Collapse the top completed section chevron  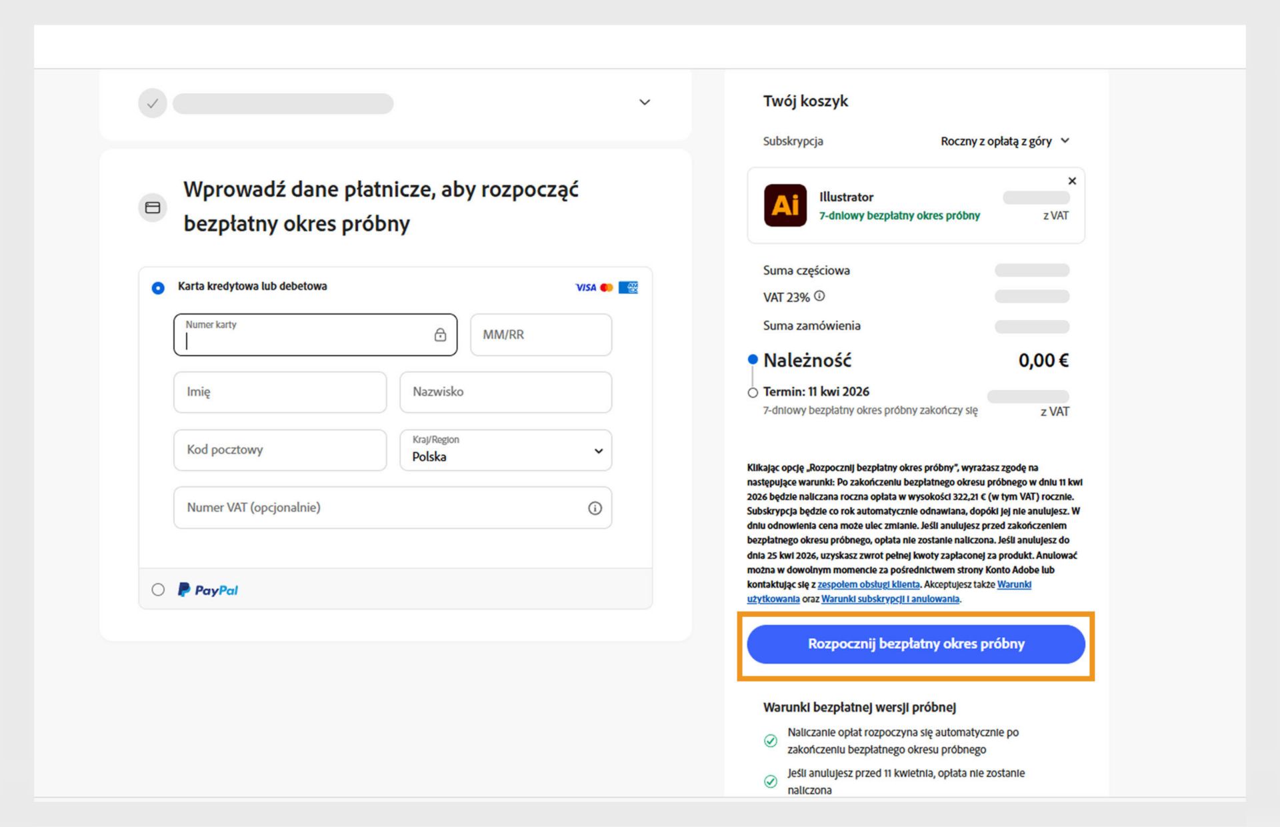click(x=644, y=102)
